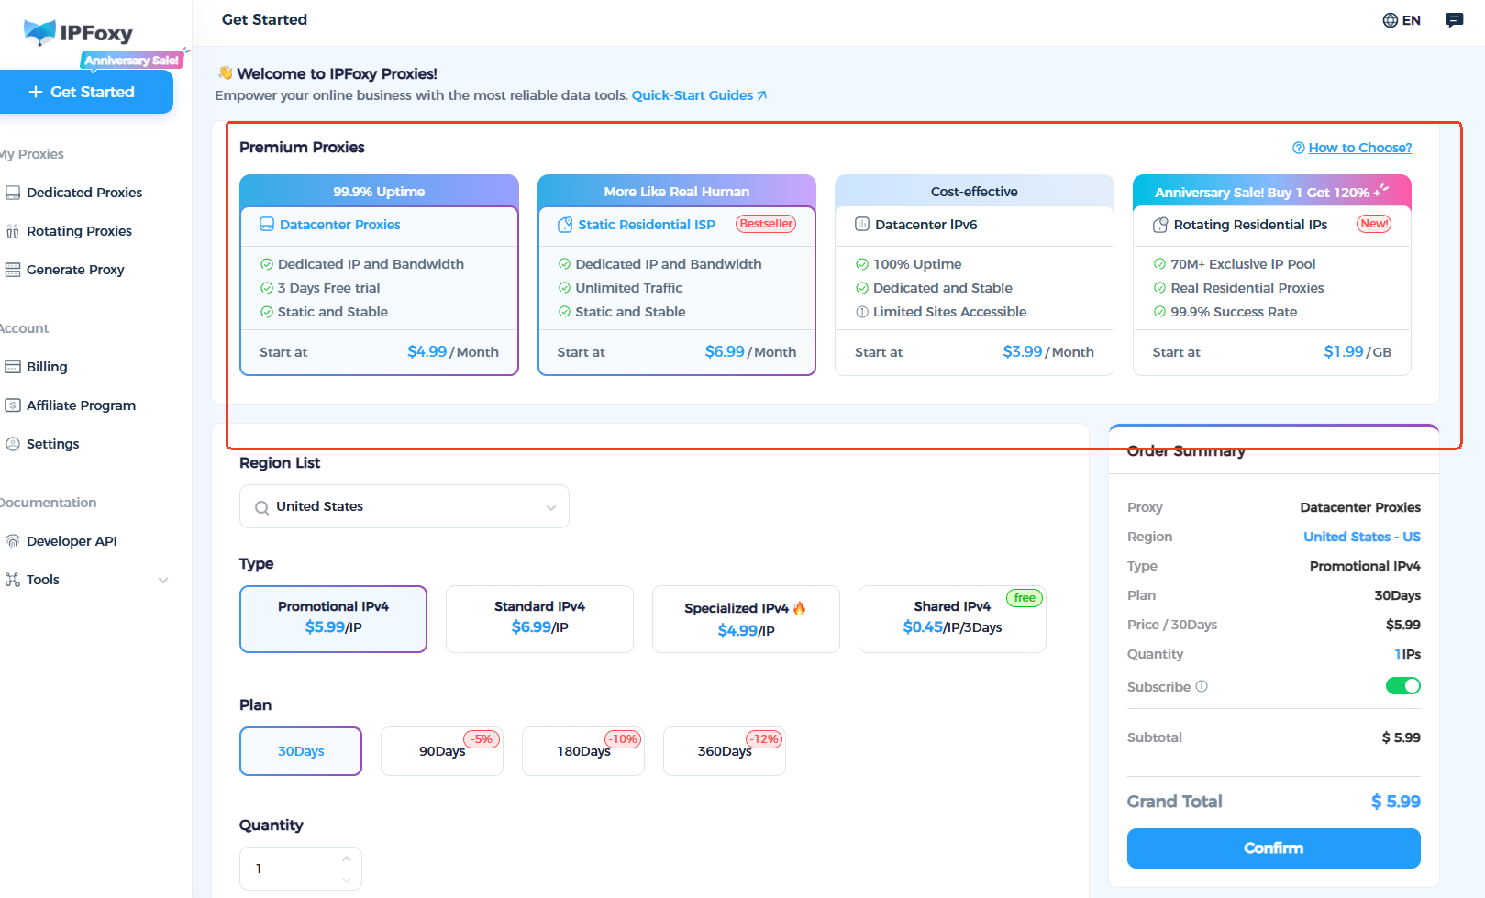The height and width of the screenshot is (898, 1485).
Task: Click the How to Choose? link
Action: (1358, 148)
